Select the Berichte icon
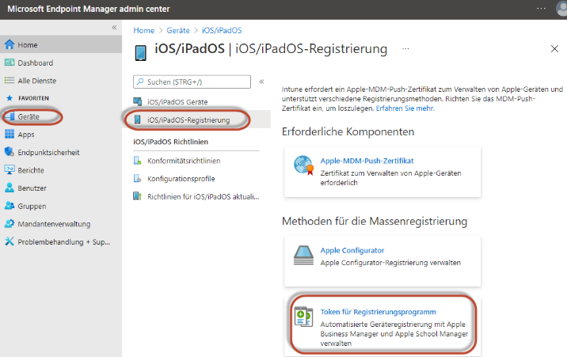567x357 pixels. 10,170
